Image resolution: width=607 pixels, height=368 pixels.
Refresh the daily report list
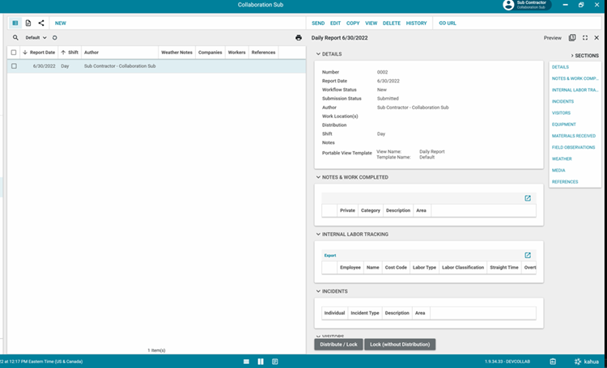pos(55,37)
